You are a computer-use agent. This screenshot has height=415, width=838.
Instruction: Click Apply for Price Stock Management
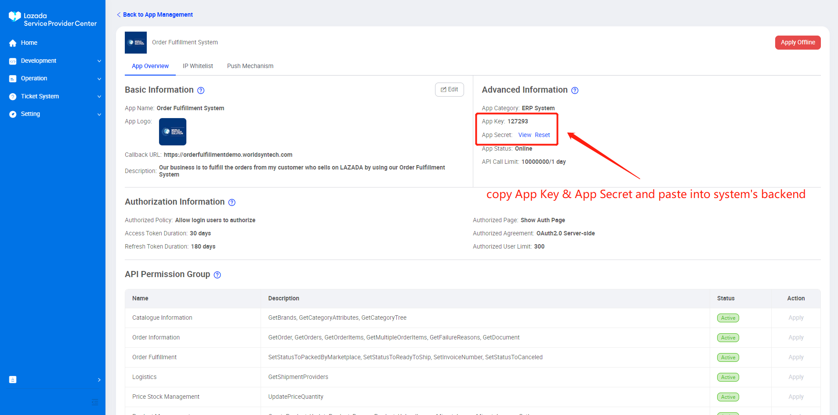pyautogui.click(x=796, y=397)
